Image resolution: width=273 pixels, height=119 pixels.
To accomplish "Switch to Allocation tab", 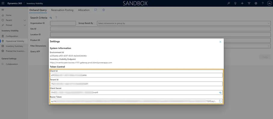I will tap(84, 10).
